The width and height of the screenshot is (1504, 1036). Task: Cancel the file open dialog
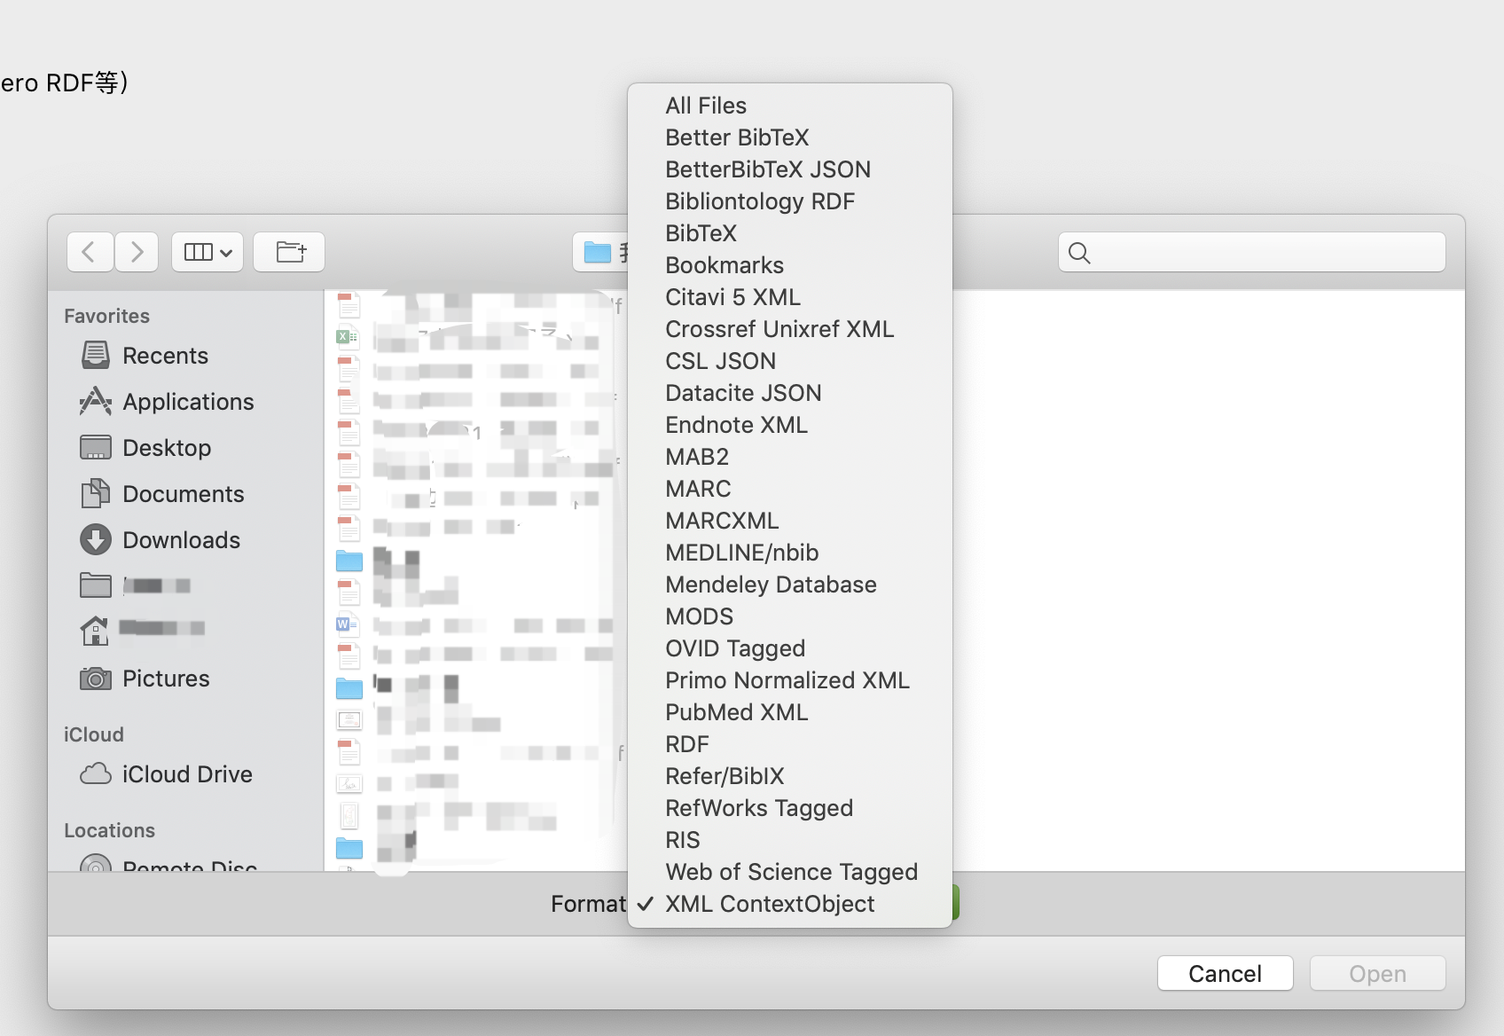coord(1225,974)
